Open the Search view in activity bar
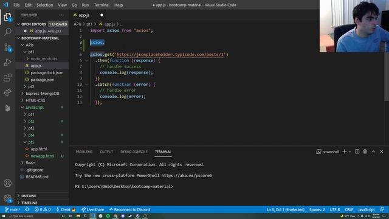This screenshot has height=219, width=389. [7, 32]
